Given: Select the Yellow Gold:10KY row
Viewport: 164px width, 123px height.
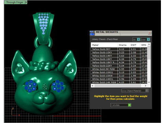Looking at the screenshot, I should [x=119, y=52].
